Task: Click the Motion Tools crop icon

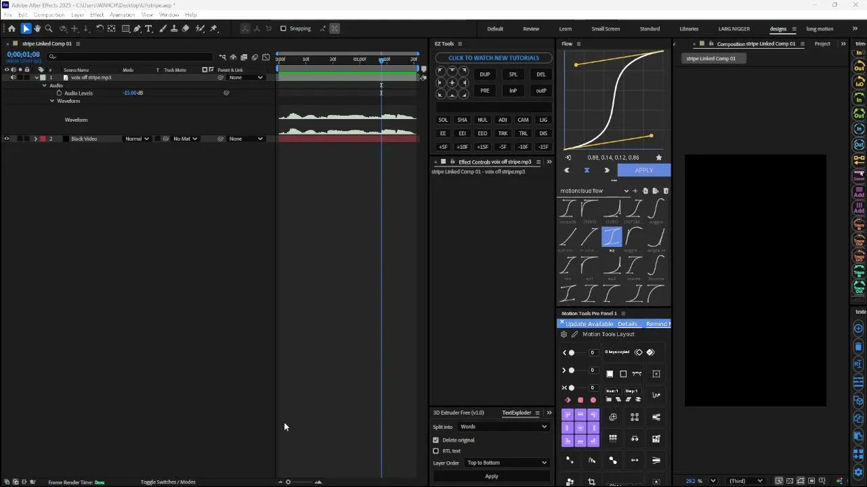Action: (591, 482)
